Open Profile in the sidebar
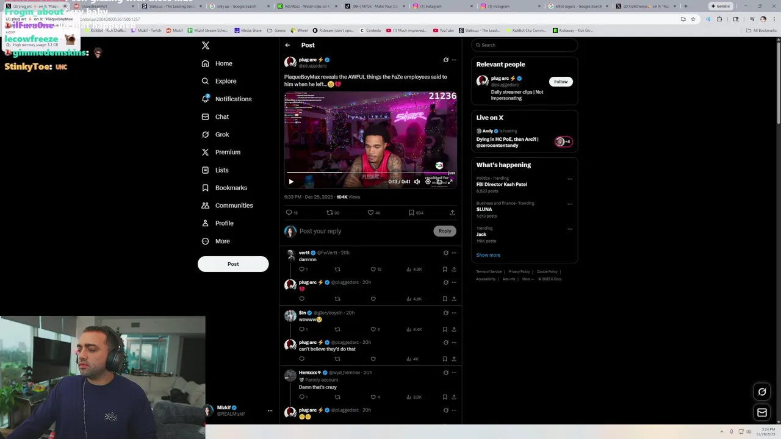781x439 pixels. 217,223
